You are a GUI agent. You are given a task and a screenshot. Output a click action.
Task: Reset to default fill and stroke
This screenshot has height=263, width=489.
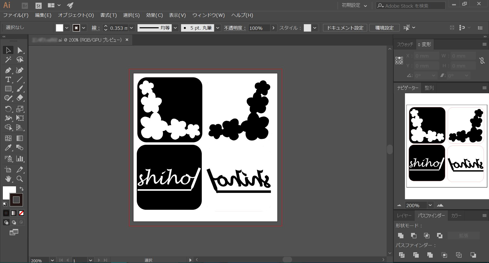tap(5, 204)
